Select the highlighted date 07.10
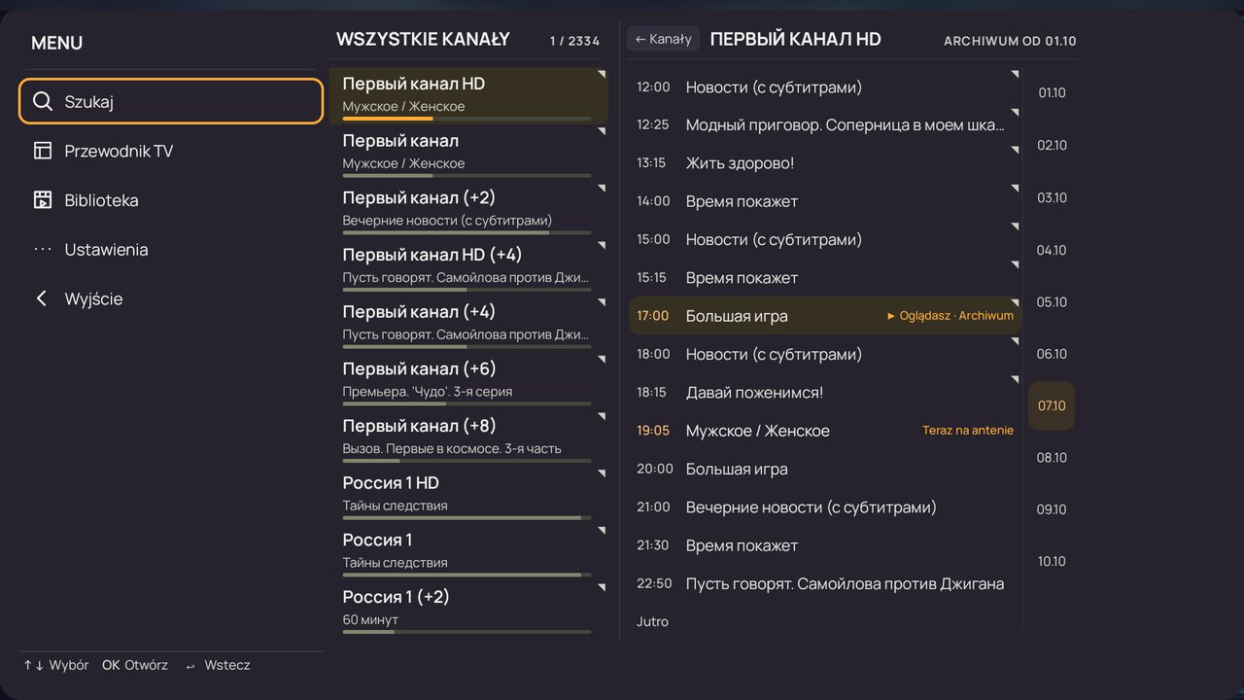Screen dimensions: 1244x700 pos(1052,405)
